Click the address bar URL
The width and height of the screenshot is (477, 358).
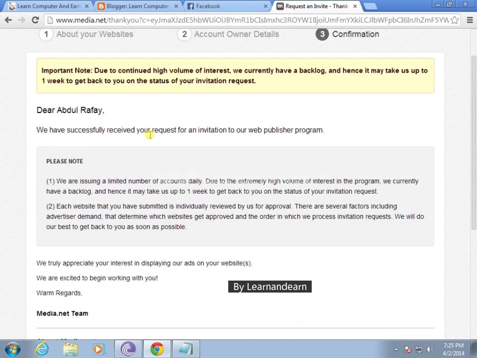tap(252, 20)
